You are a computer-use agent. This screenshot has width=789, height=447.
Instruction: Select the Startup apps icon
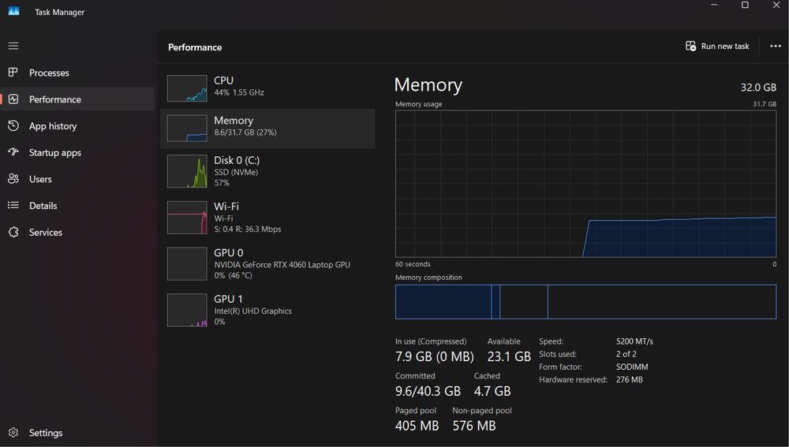click(13, 152)
